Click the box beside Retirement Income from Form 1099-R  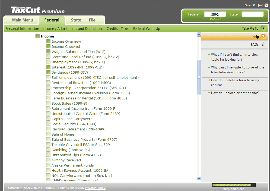click(48, 108)
